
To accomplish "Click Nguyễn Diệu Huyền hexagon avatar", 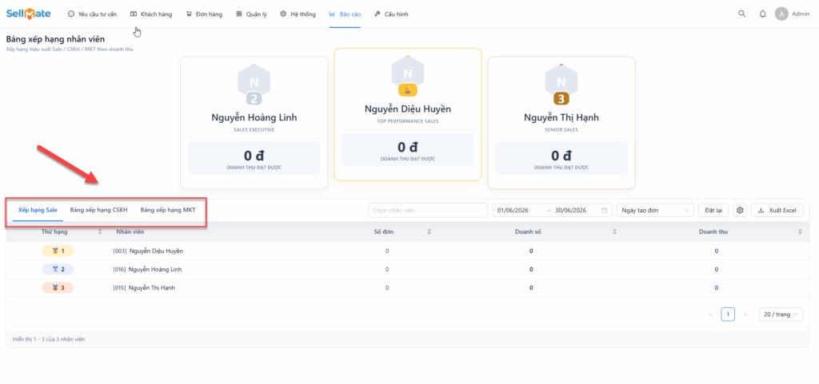I will point(407,73).
